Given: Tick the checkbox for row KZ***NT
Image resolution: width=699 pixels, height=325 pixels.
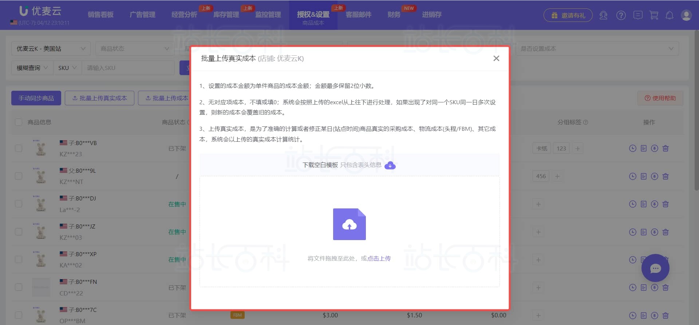Looking at the screenshot, I should click(19, 176).
